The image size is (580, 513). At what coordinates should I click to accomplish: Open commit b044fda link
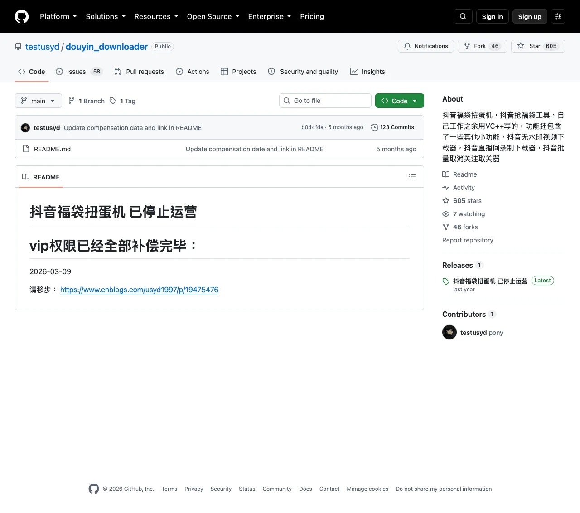click(x=312, y=127)
